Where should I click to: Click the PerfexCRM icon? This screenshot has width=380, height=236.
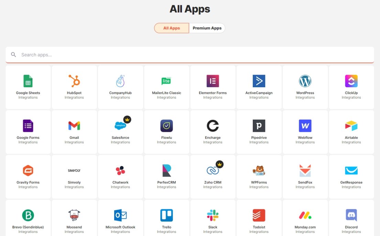(x=166, y=170)
